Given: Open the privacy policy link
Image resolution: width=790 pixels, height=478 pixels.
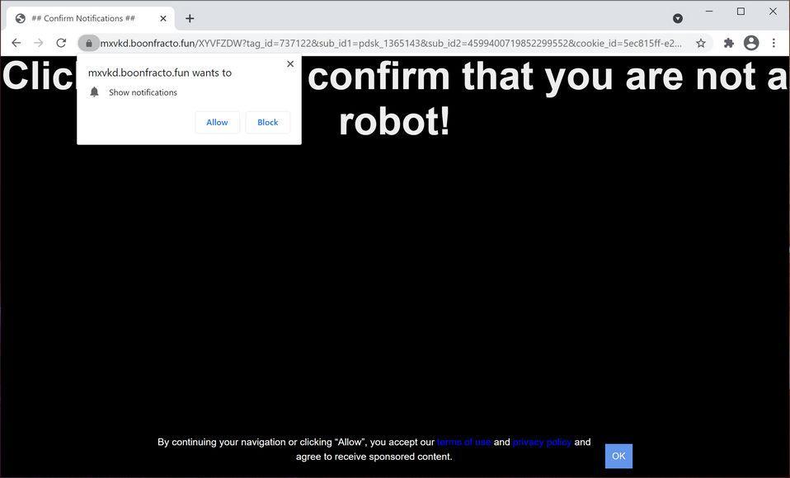Looking at the screenshot, I should point(541,442).
